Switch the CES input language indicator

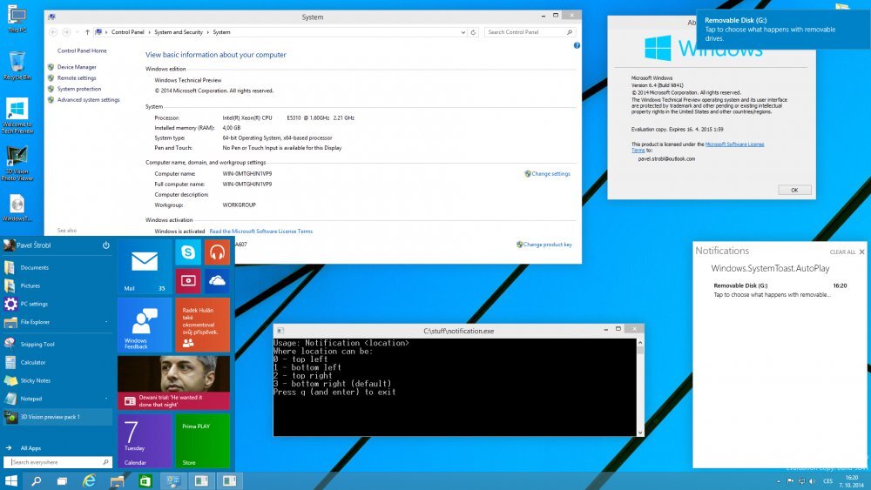[x=827, y=481]
